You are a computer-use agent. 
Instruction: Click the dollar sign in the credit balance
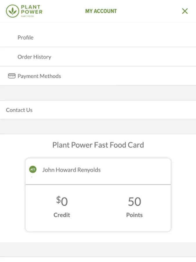(x=58, y=200)
